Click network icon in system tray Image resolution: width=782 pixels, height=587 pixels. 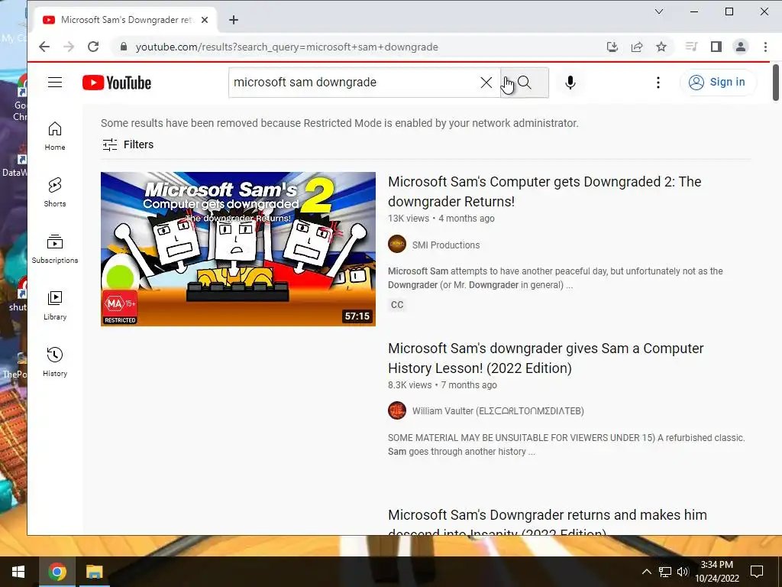(x=665, y=572)
